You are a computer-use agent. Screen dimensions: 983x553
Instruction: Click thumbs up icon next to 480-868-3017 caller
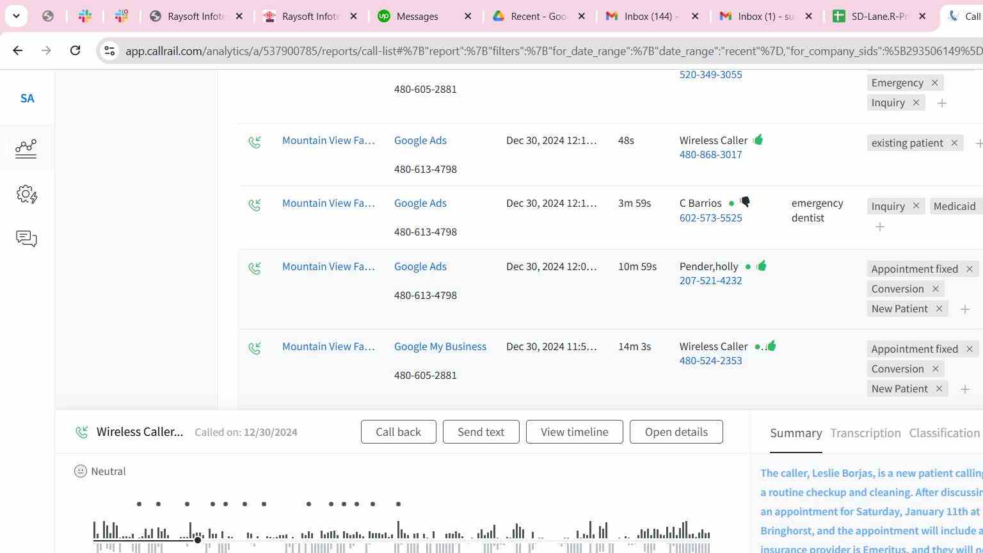tap(758, 140)
